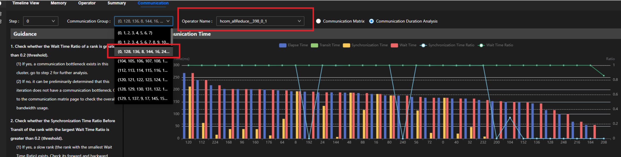
Task: Click the blue Elapse bar for rank 120
Action: (x=184, y=106)
